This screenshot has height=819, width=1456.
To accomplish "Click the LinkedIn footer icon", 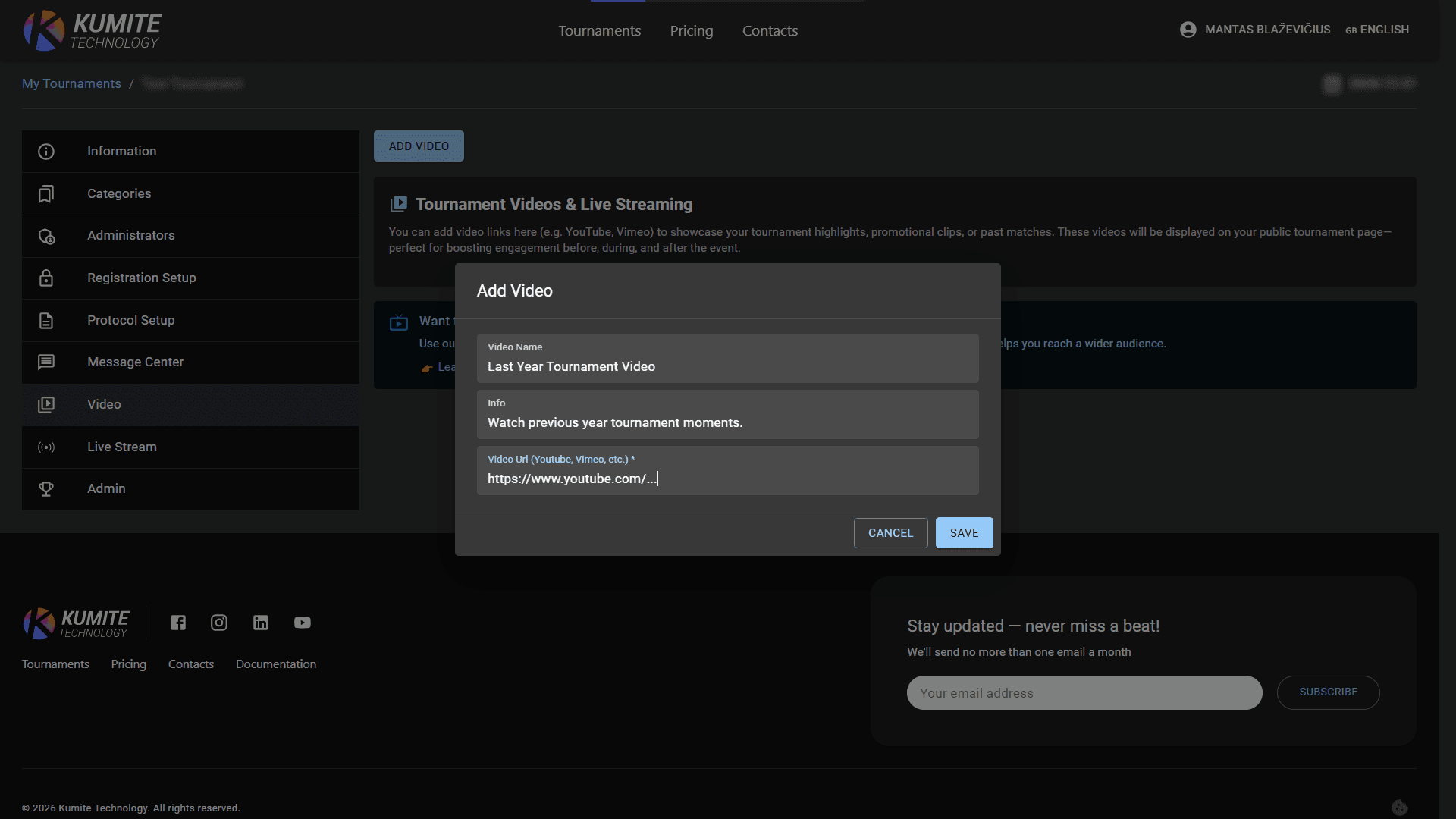I will 261,623.
